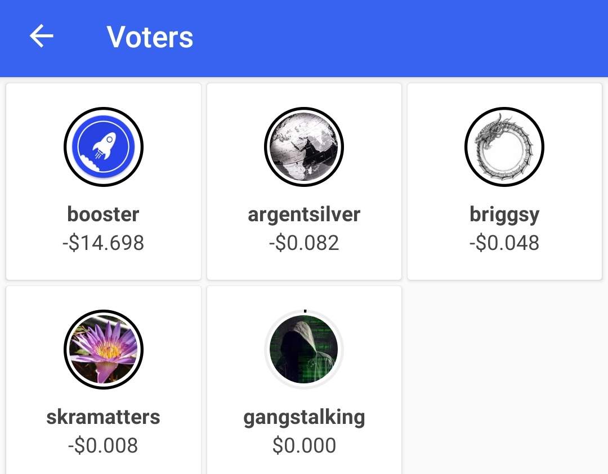Viewport: 608px width, 474px height.
Task: Tap the back arrow icon
Action: 42,37
